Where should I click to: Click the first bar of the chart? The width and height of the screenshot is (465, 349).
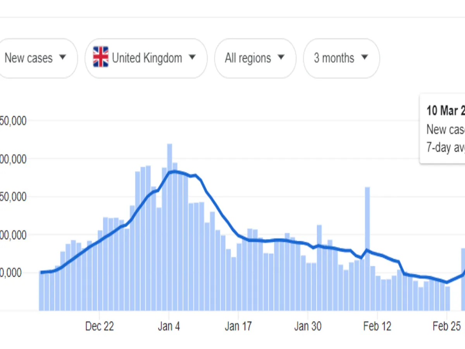coord(41,291)
